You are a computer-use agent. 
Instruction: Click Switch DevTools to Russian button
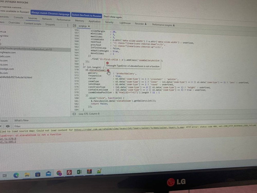(86, 15)
